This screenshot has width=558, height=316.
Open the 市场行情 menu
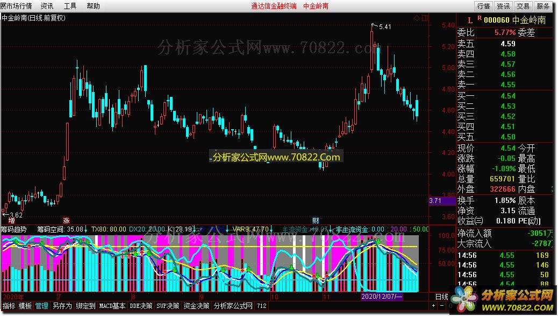point(16,6)
